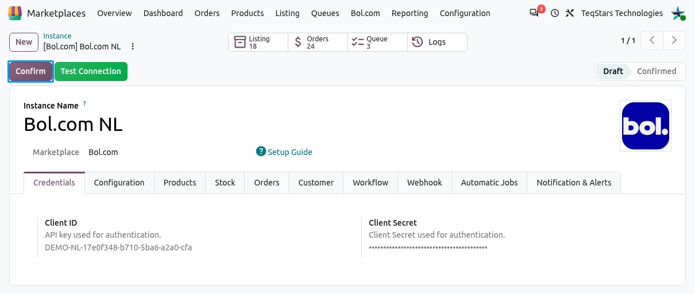Open the Reporting menu
The height and width of the screenshot is (294, 695).
click(x=410, y=13)
